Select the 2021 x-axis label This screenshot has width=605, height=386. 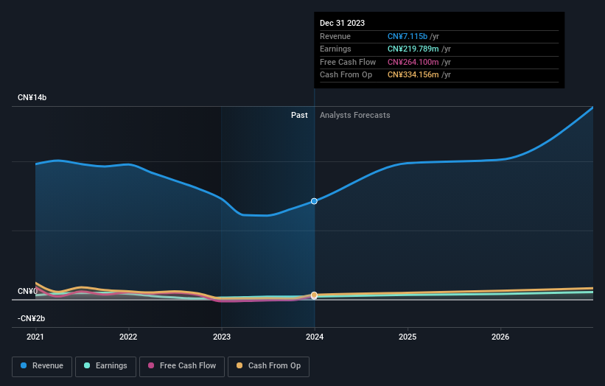point(35,337)
